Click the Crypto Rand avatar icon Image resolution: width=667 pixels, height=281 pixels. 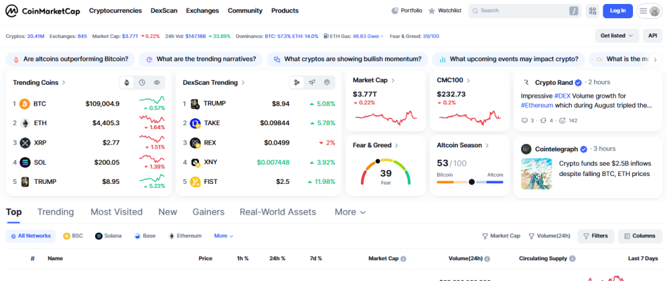click(526, 83)
